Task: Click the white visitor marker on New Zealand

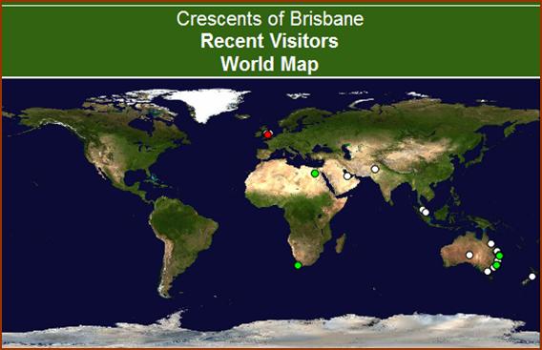Action: 532,277
